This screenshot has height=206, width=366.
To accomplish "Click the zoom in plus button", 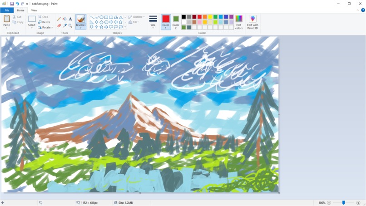I will 358,203.
